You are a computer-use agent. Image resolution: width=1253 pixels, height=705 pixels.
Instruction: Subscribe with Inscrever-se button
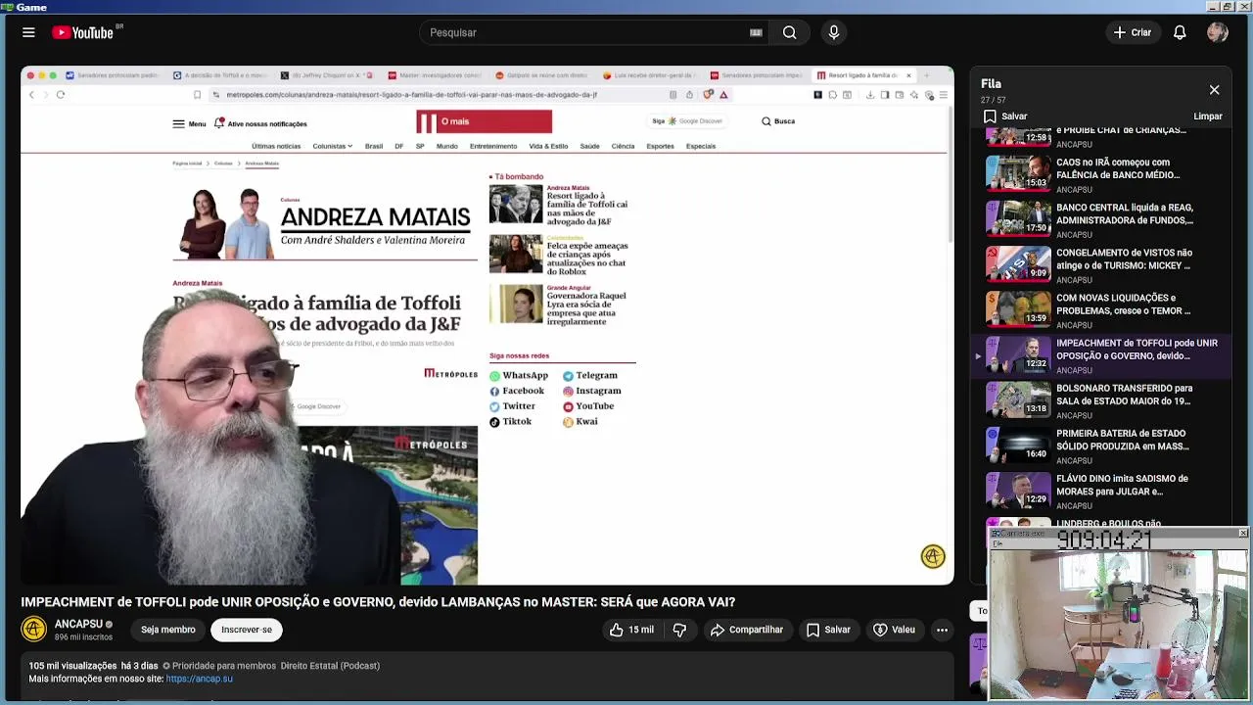[x=247, y=630]
